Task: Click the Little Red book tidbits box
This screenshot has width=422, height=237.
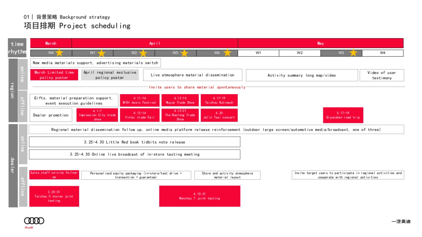Action: 134,142
